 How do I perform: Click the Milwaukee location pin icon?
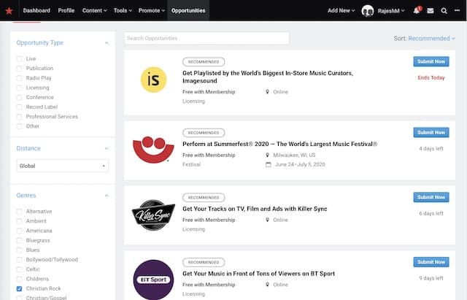268,155
